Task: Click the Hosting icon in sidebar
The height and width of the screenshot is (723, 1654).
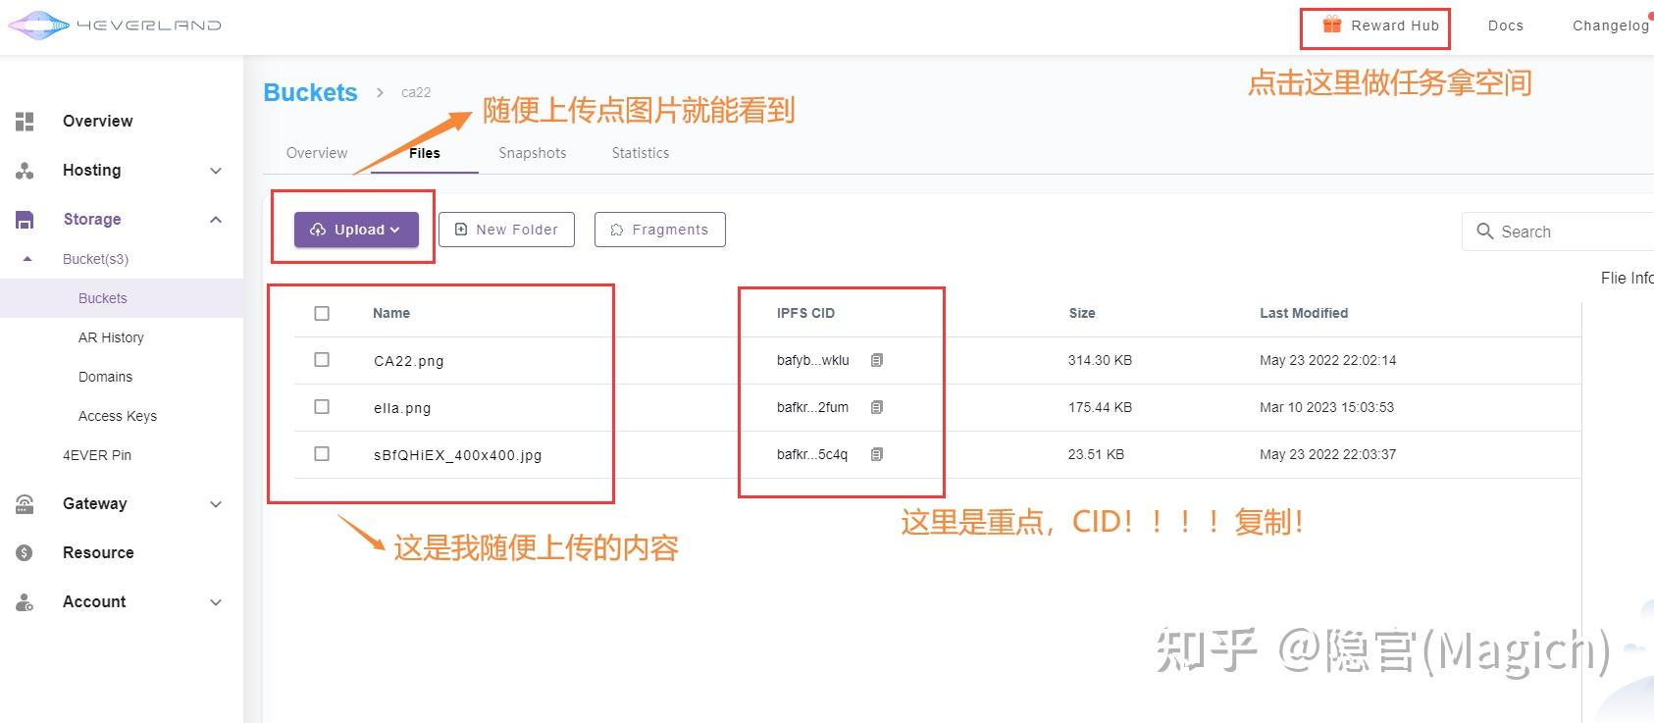Action: pyautogui.click(x=25, y=171)
